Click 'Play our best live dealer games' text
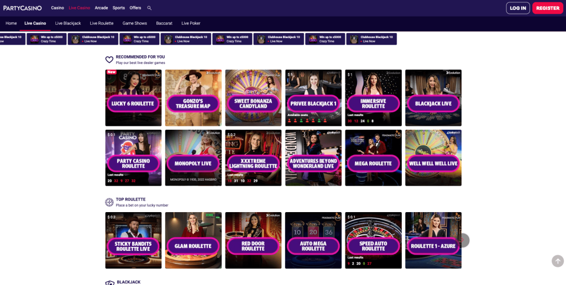The height and width of the screenshot is (285, 566). coord(140,63)
